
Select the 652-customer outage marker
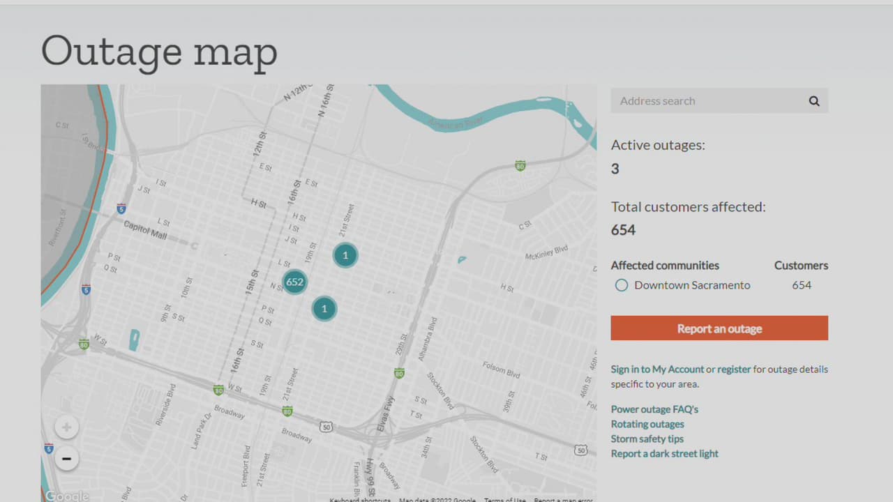click(295, 282)
